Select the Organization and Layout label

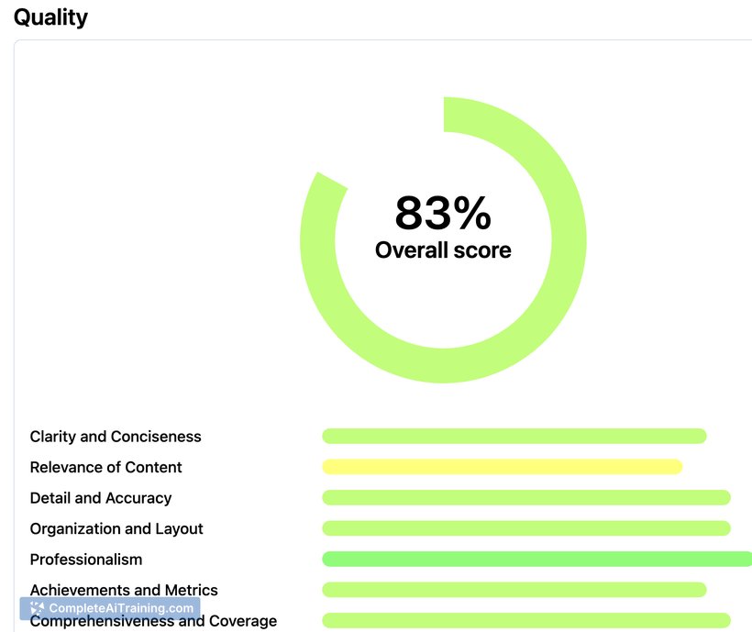(x=116, y=528)
